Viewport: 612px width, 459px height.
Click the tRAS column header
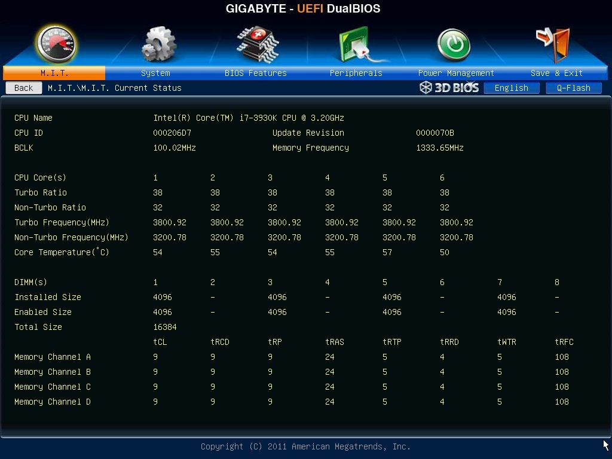335,342
